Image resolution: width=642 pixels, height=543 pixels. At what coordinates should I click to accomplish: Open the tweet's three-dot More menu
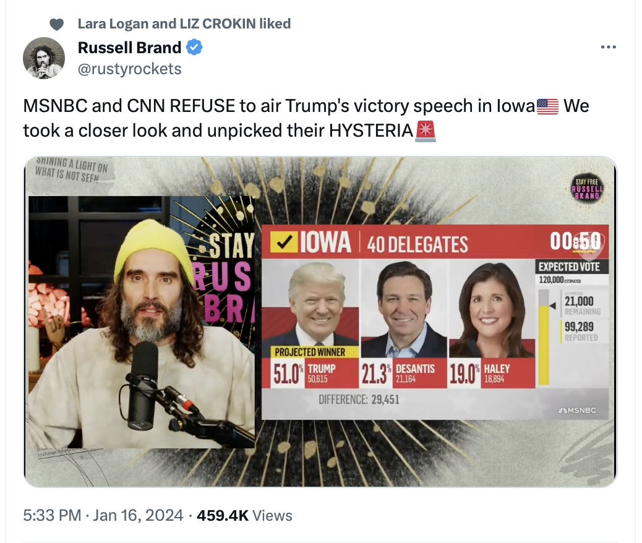(x=609, y=48)
